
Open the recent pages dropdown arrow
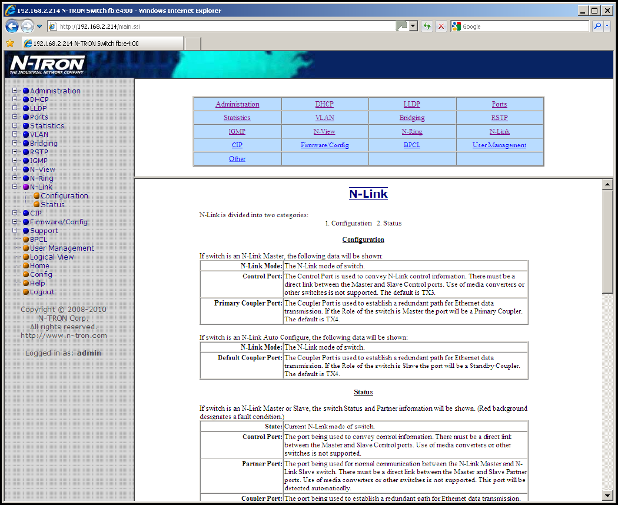coord(39,26)
